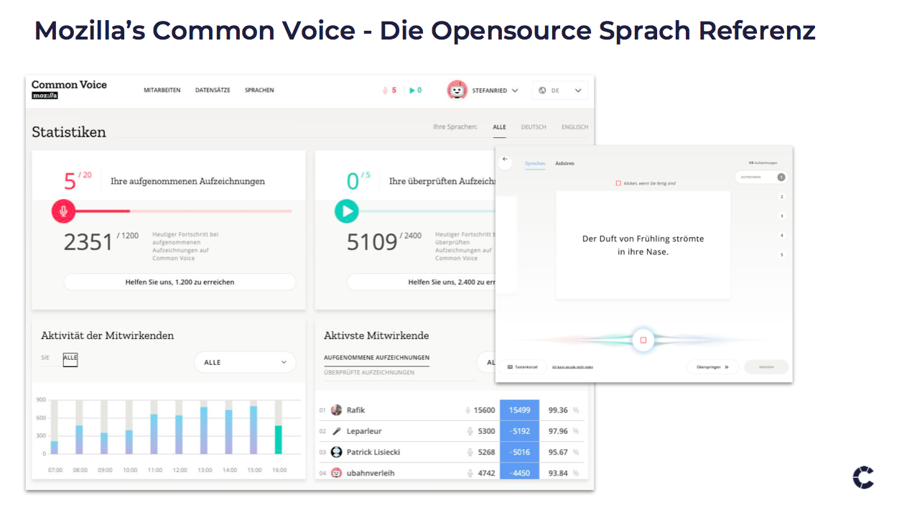The height and width of the screenshot is (505, 902).
Task: Expand the STEFANRIED user menu chevron
Action: [515, 91]
